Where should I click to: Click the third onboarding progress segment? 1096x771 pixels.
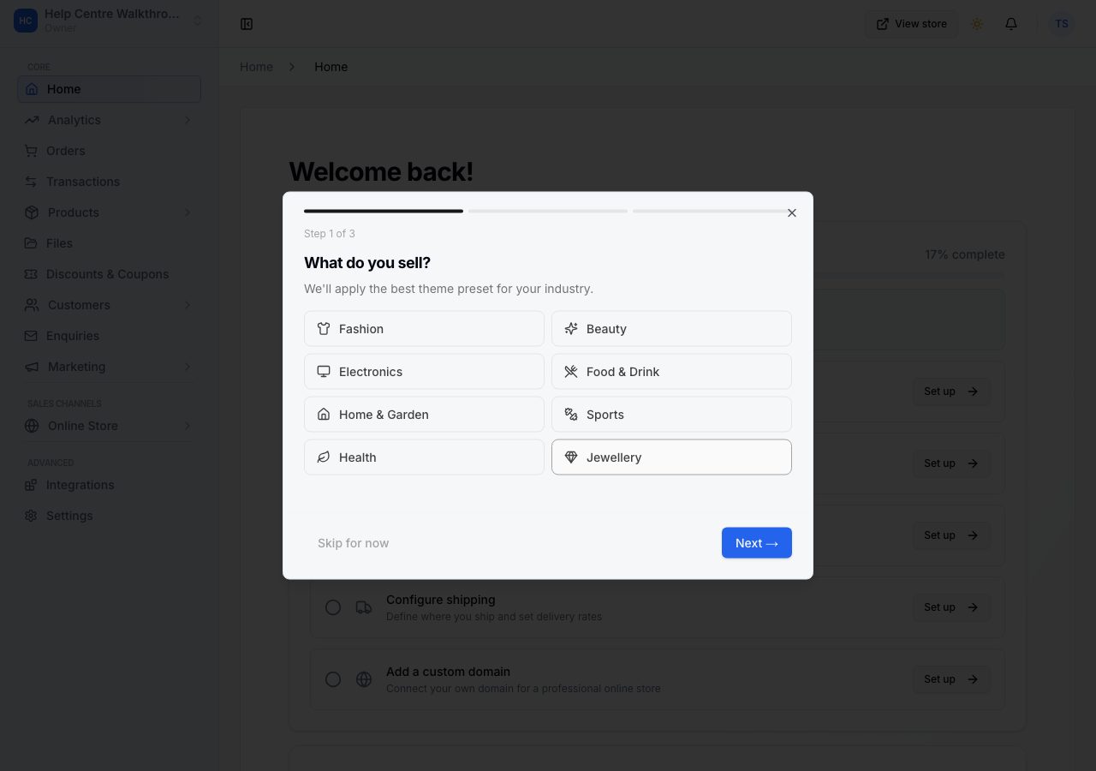pyautogui.click(x=712, y=211)
